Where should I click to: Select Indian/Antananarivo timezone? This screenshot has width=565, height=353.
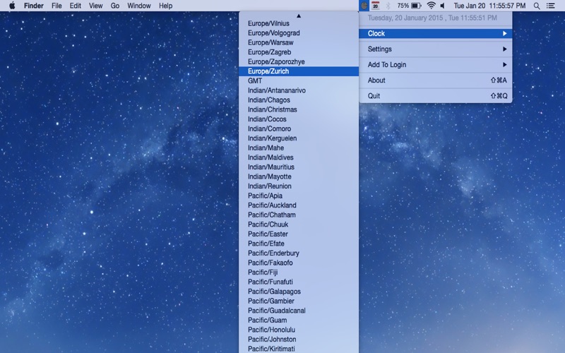(299, 90)
